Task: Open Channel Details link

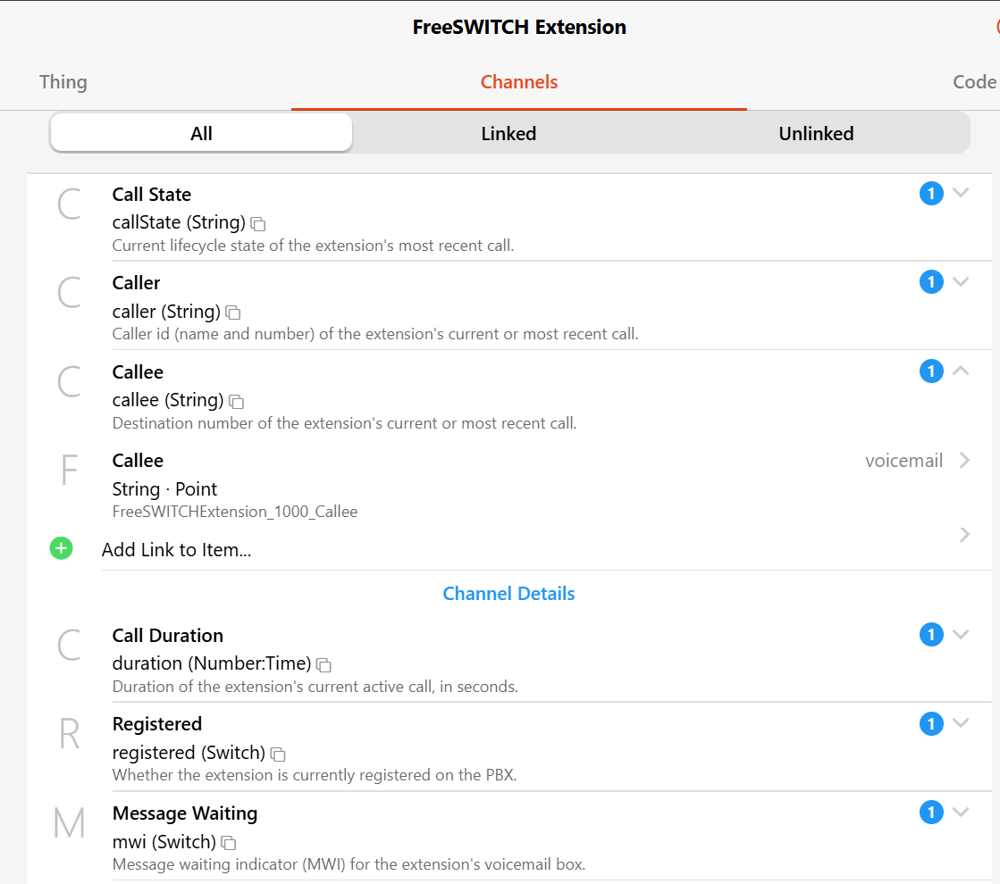Action: (508, 594)
